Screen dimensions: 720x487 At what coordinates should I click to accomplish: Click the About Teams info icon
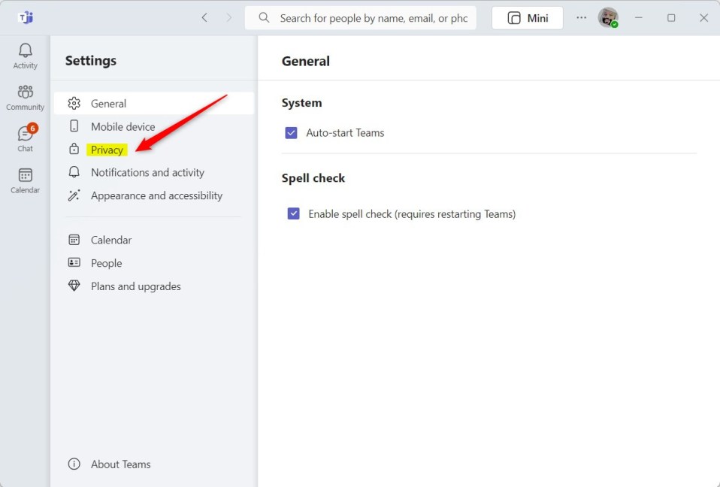pos(74,464)
